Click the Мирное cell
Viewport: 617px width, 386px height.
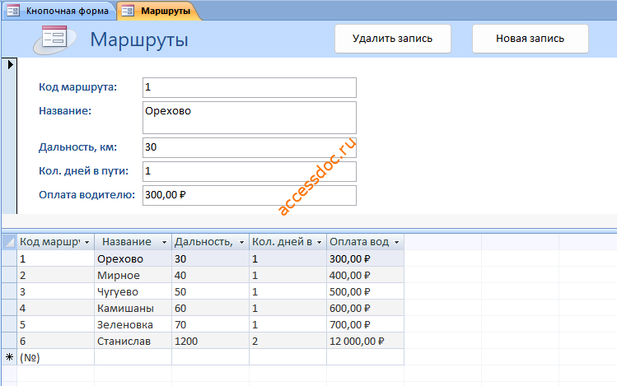tap(133, 275)
